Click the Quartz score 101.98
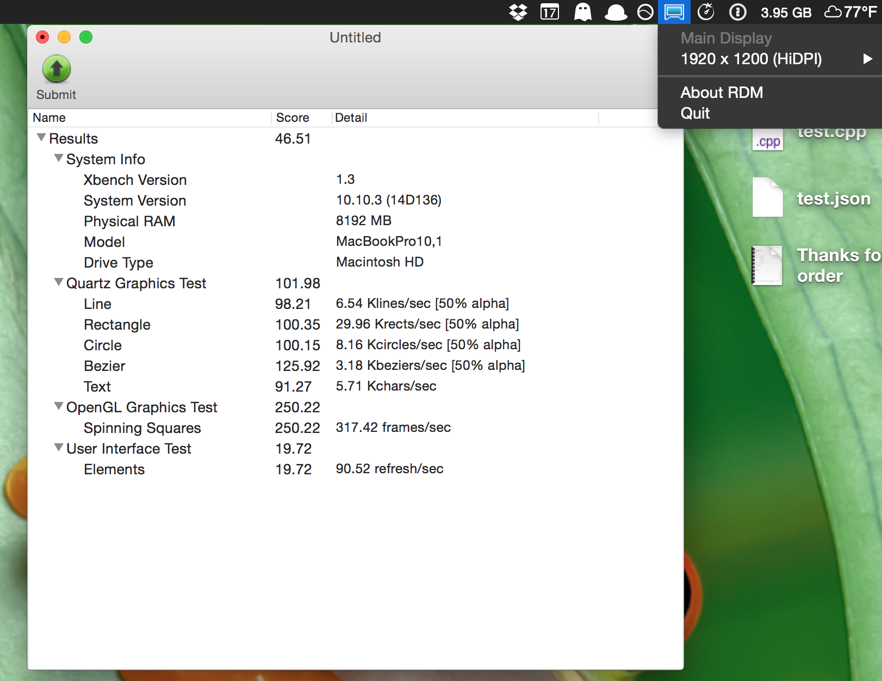Image resolution: width=882 pixels, height=681 pixels. pyautogui.click(x=297, y=283)
